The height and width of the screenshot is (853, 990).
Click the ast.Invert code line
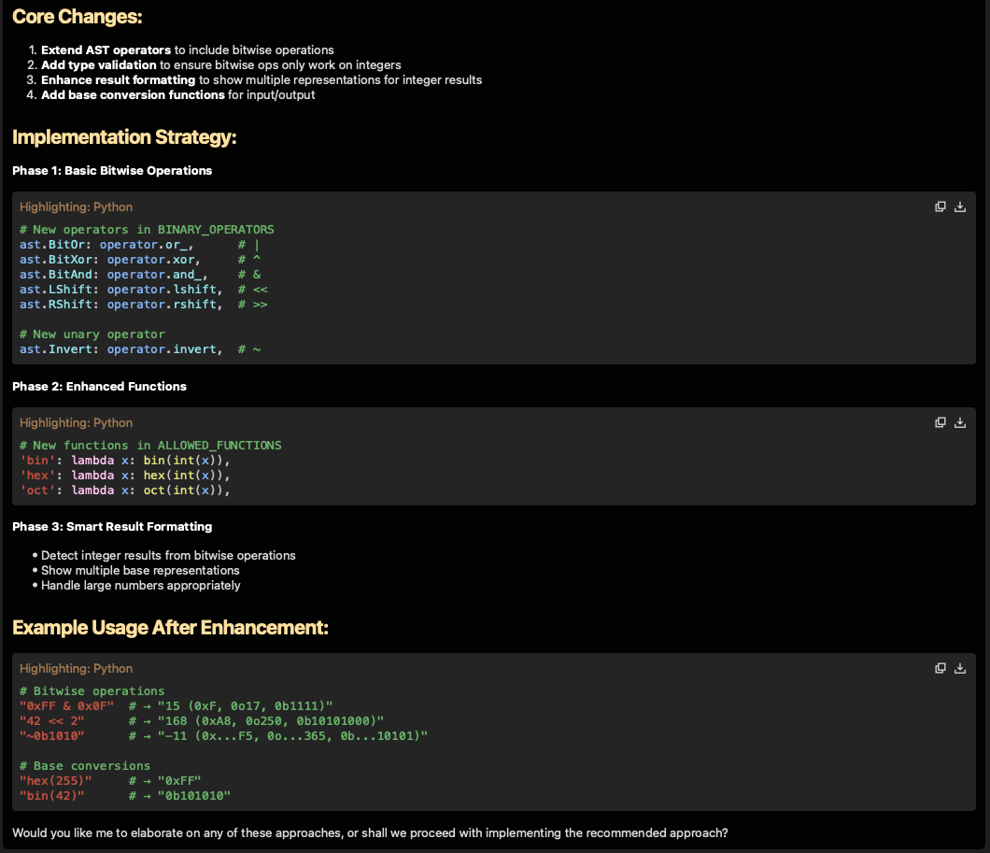pos(140,349)
